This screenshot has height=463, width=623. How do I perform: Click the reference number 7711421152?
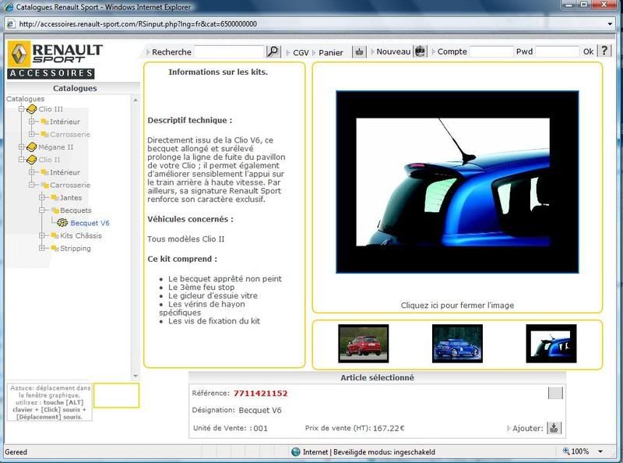tap(260, 394)
